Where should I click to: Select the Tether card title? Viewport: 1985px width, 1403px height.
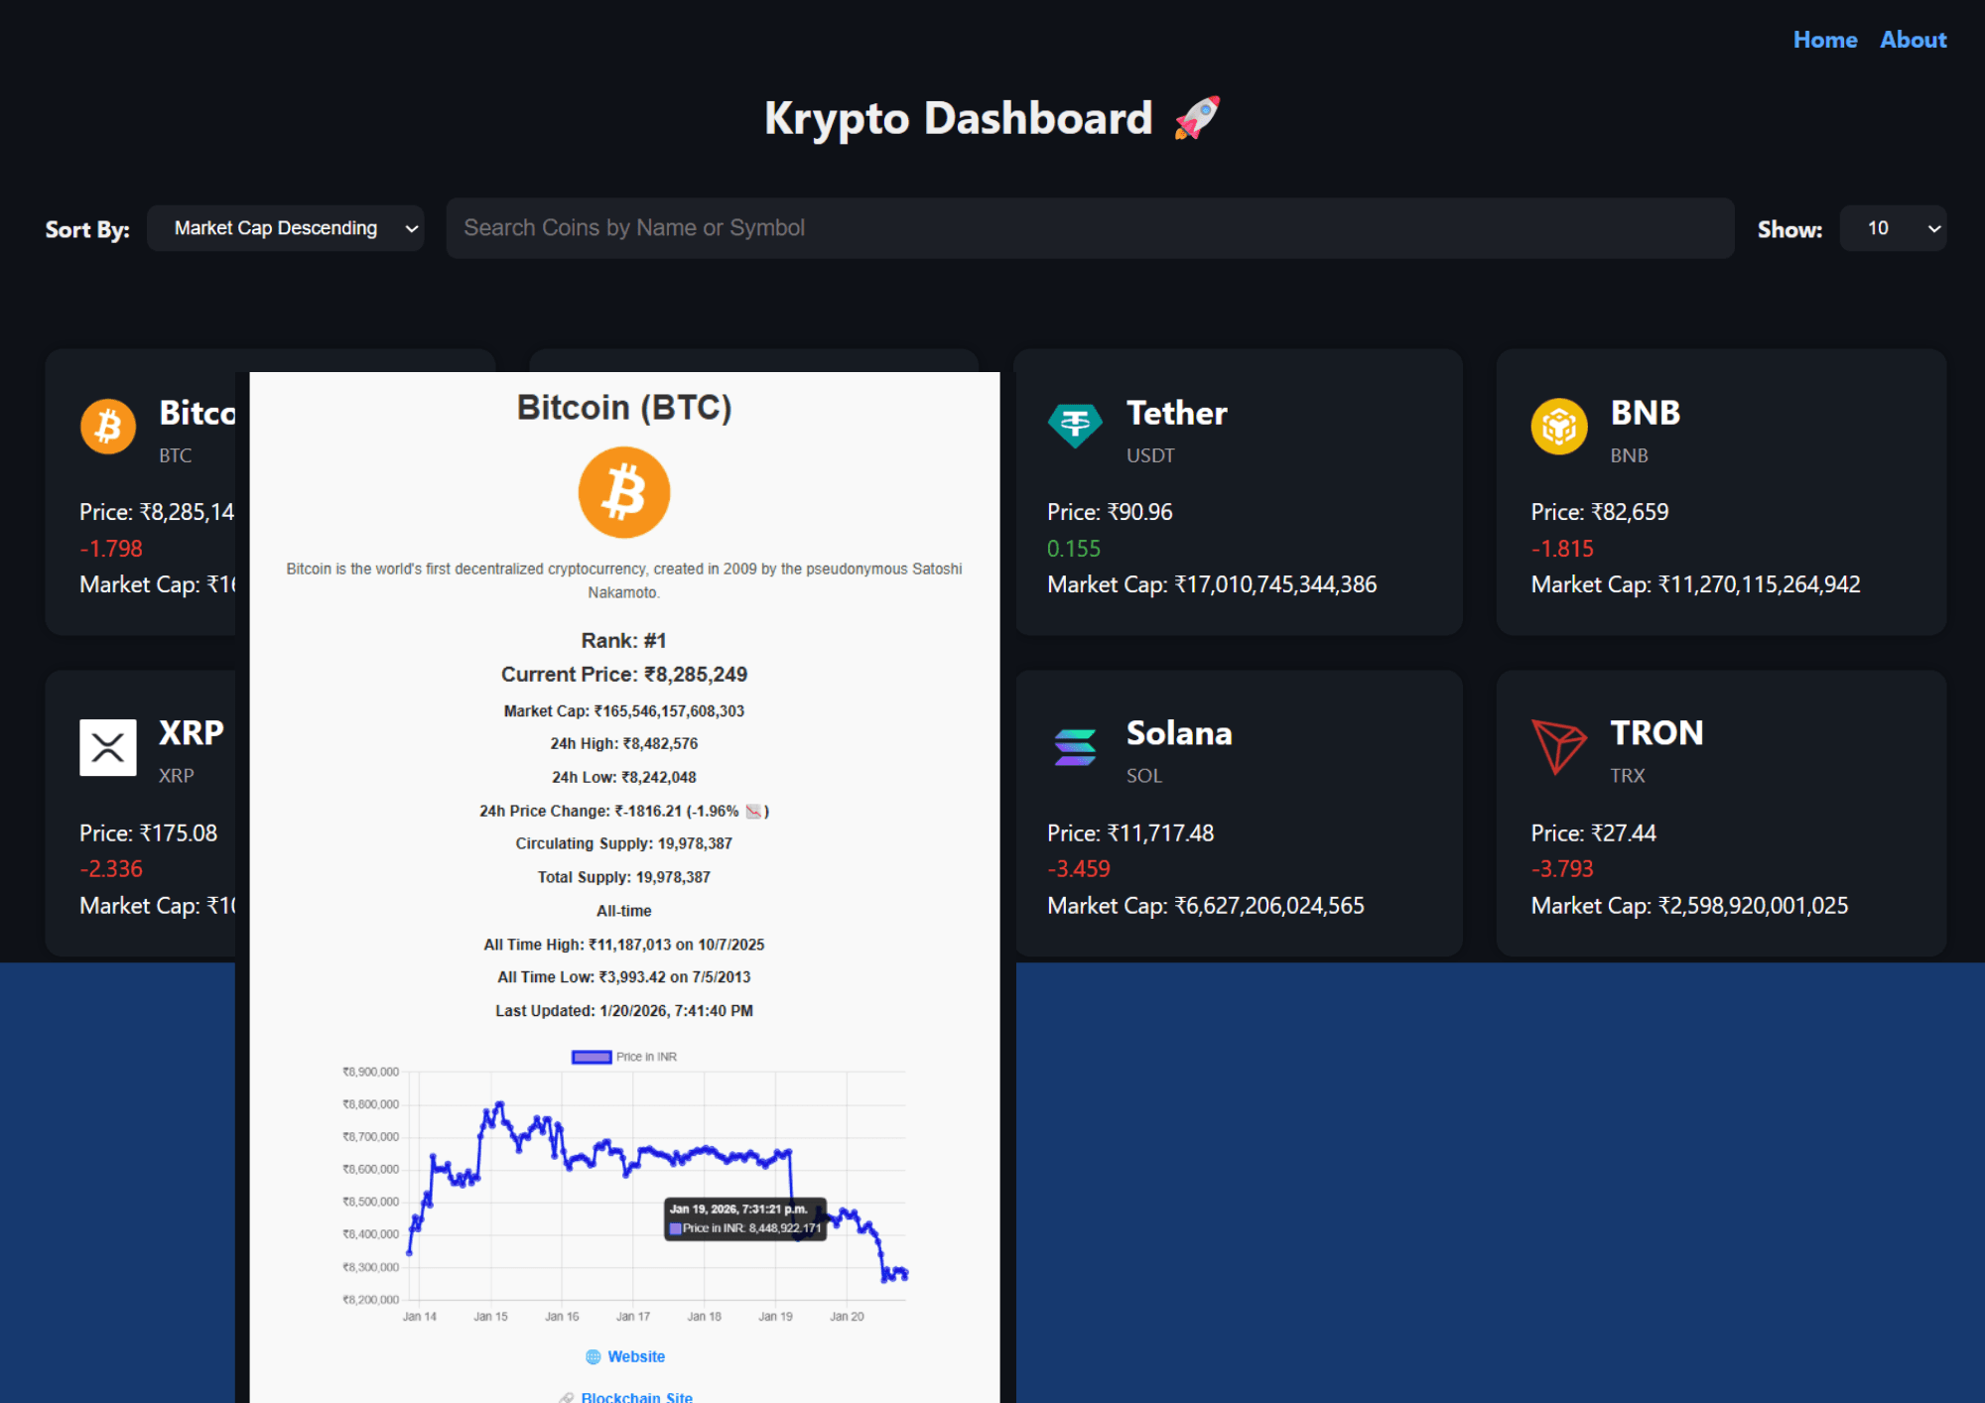point(1176,413)
